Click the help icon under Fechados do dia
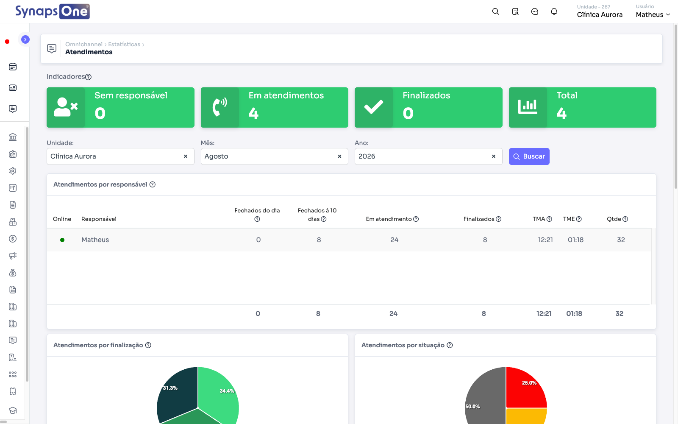The image size is (678, 424). tap(257, 219)
